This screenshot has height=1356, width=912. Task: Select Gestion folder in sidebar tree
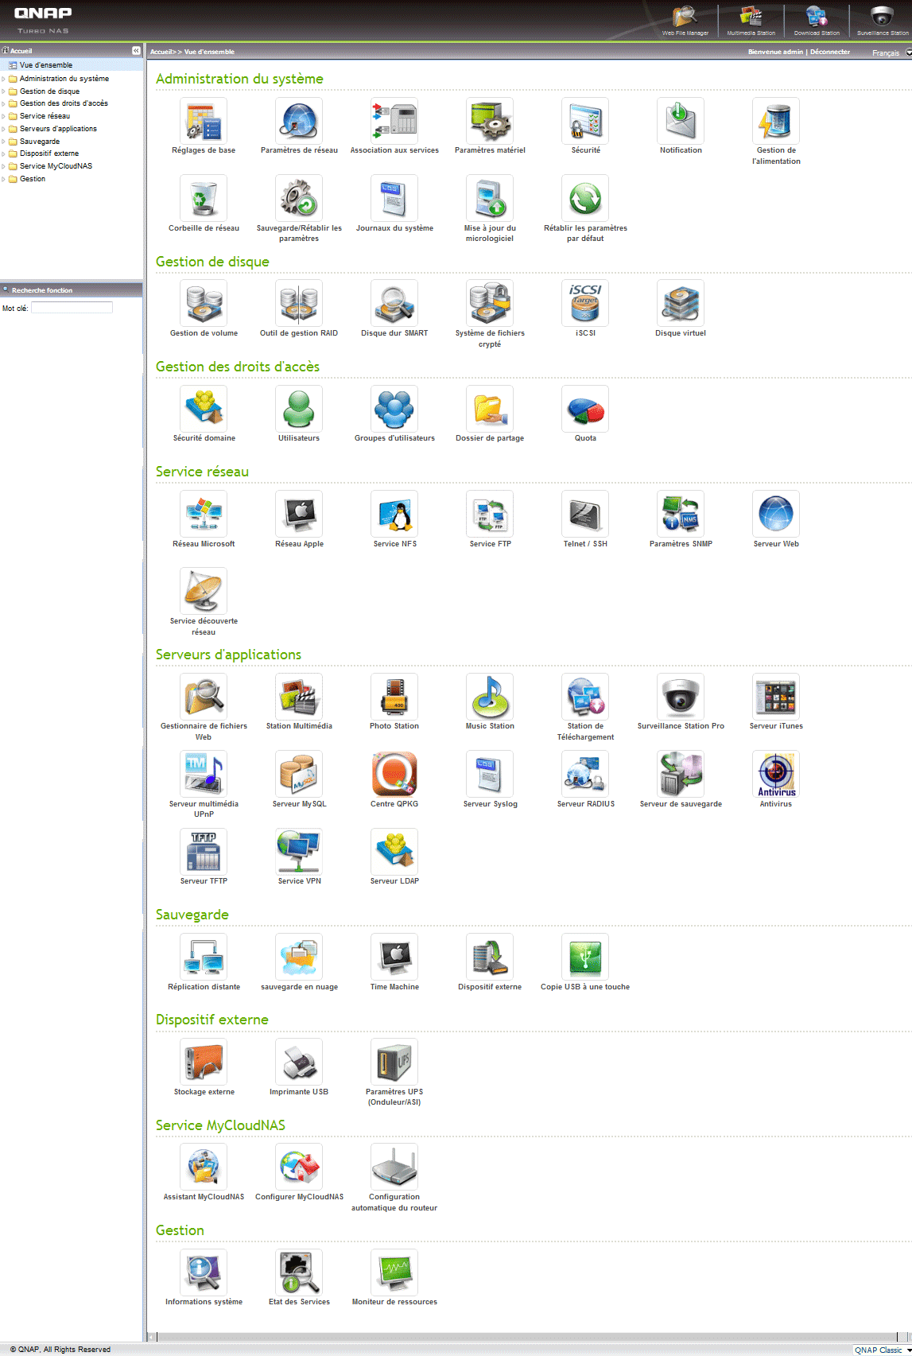pos(32,179)
